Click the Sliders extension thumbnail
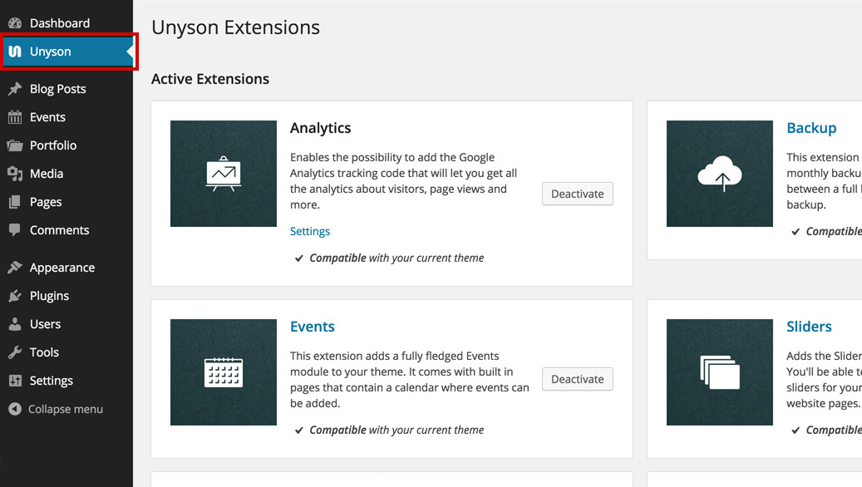862x487 pixels. click(x=720, y=372)
